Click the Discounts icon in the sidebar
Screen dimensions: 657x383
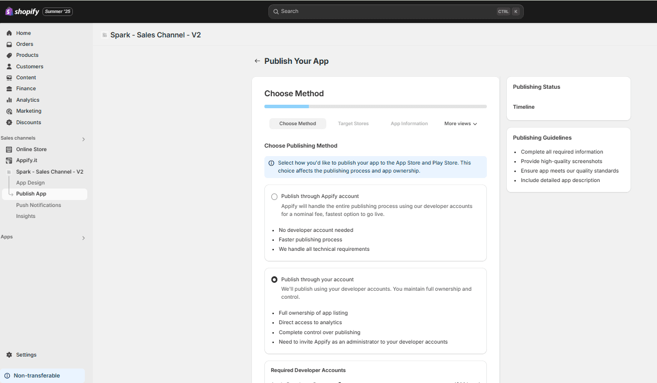click(x=9, y=122)
